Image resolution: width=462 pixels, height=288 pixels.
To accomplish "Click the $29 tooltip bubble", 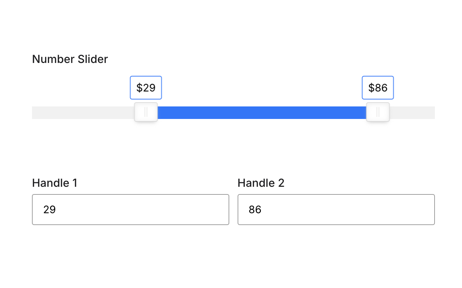I will click(x=146, y=88).
